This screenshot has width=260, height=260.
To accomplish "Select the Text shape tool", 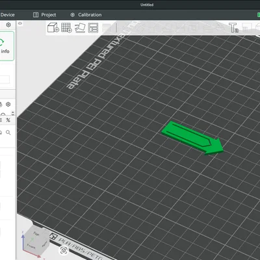I will [234, 27].
